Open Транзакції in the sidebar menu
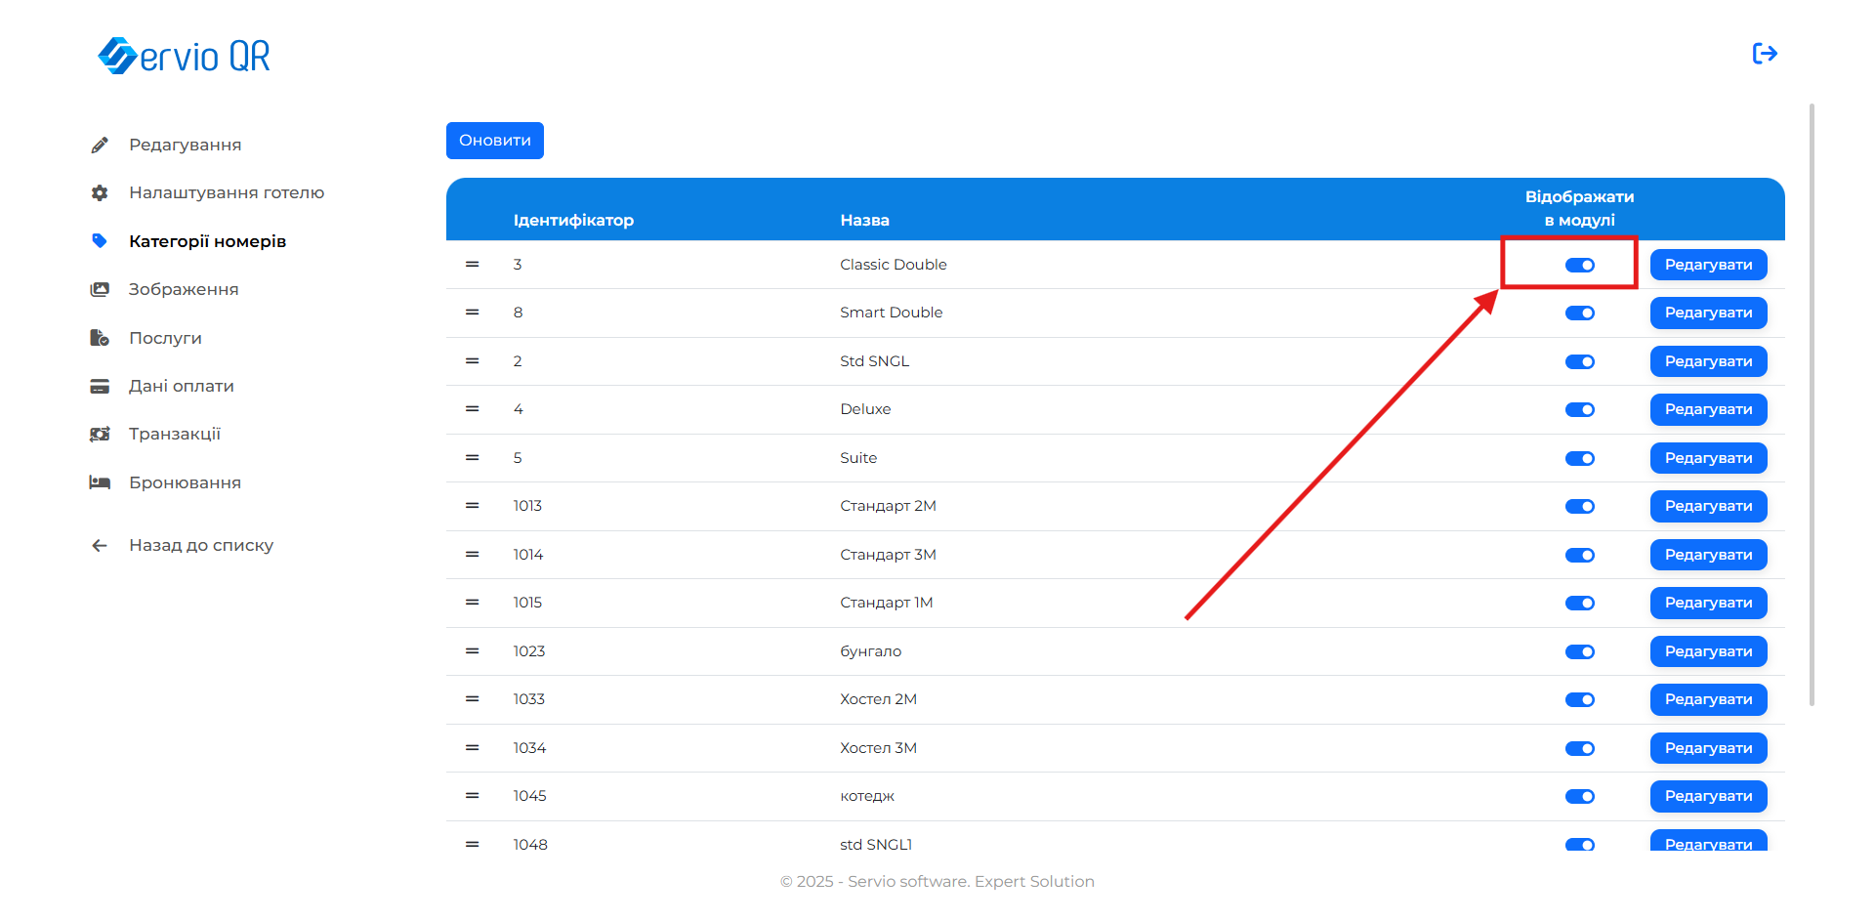Screen dimensions: 1875x920 tap(175, 435)
